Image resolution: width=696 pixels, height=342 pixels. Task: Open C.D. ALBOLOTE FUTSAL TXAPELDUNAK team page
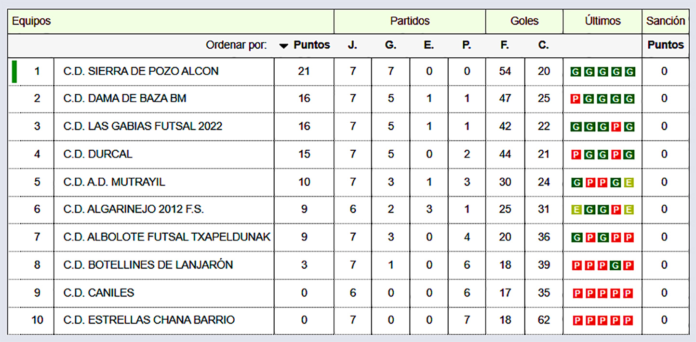[167, 237]
